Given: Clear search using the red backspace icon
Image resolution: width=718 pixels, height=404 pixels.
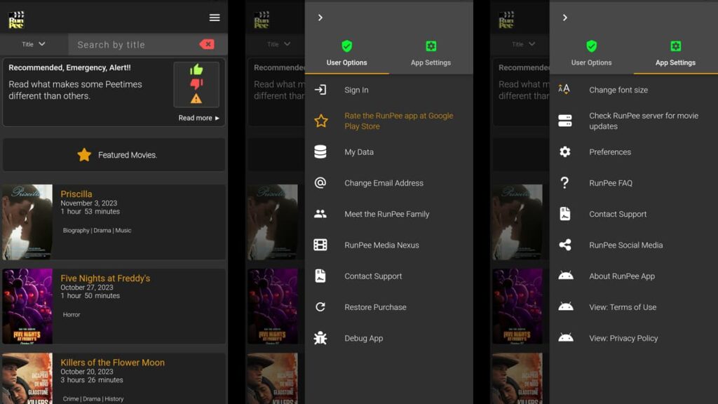Looking at the screenshot, I should pyautogui.click(x=207, y=44).
